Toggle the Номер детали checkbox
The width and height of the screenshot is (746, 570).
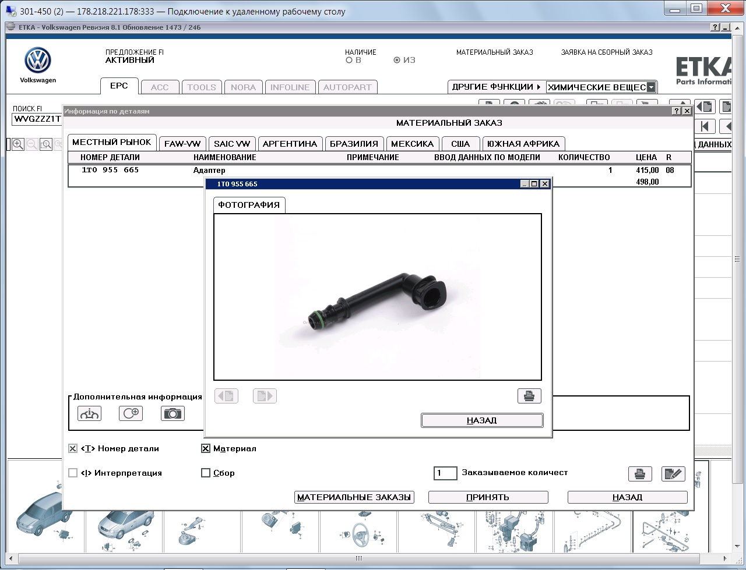click(x=73, y=448)
